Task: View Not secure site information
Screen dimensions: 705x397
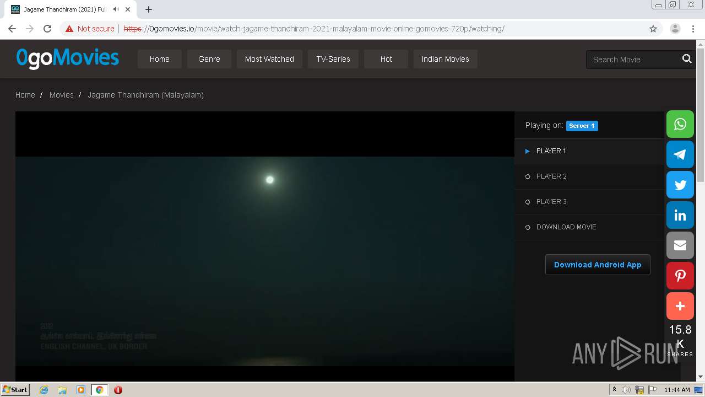Action: click(x=90, y=29)
